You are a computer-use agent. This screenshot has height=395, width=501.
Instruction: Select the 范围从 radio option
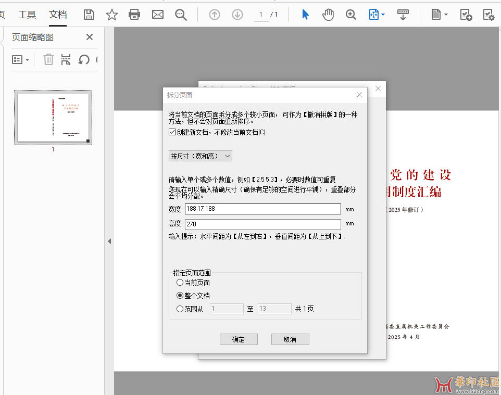[x=180, y=309]
